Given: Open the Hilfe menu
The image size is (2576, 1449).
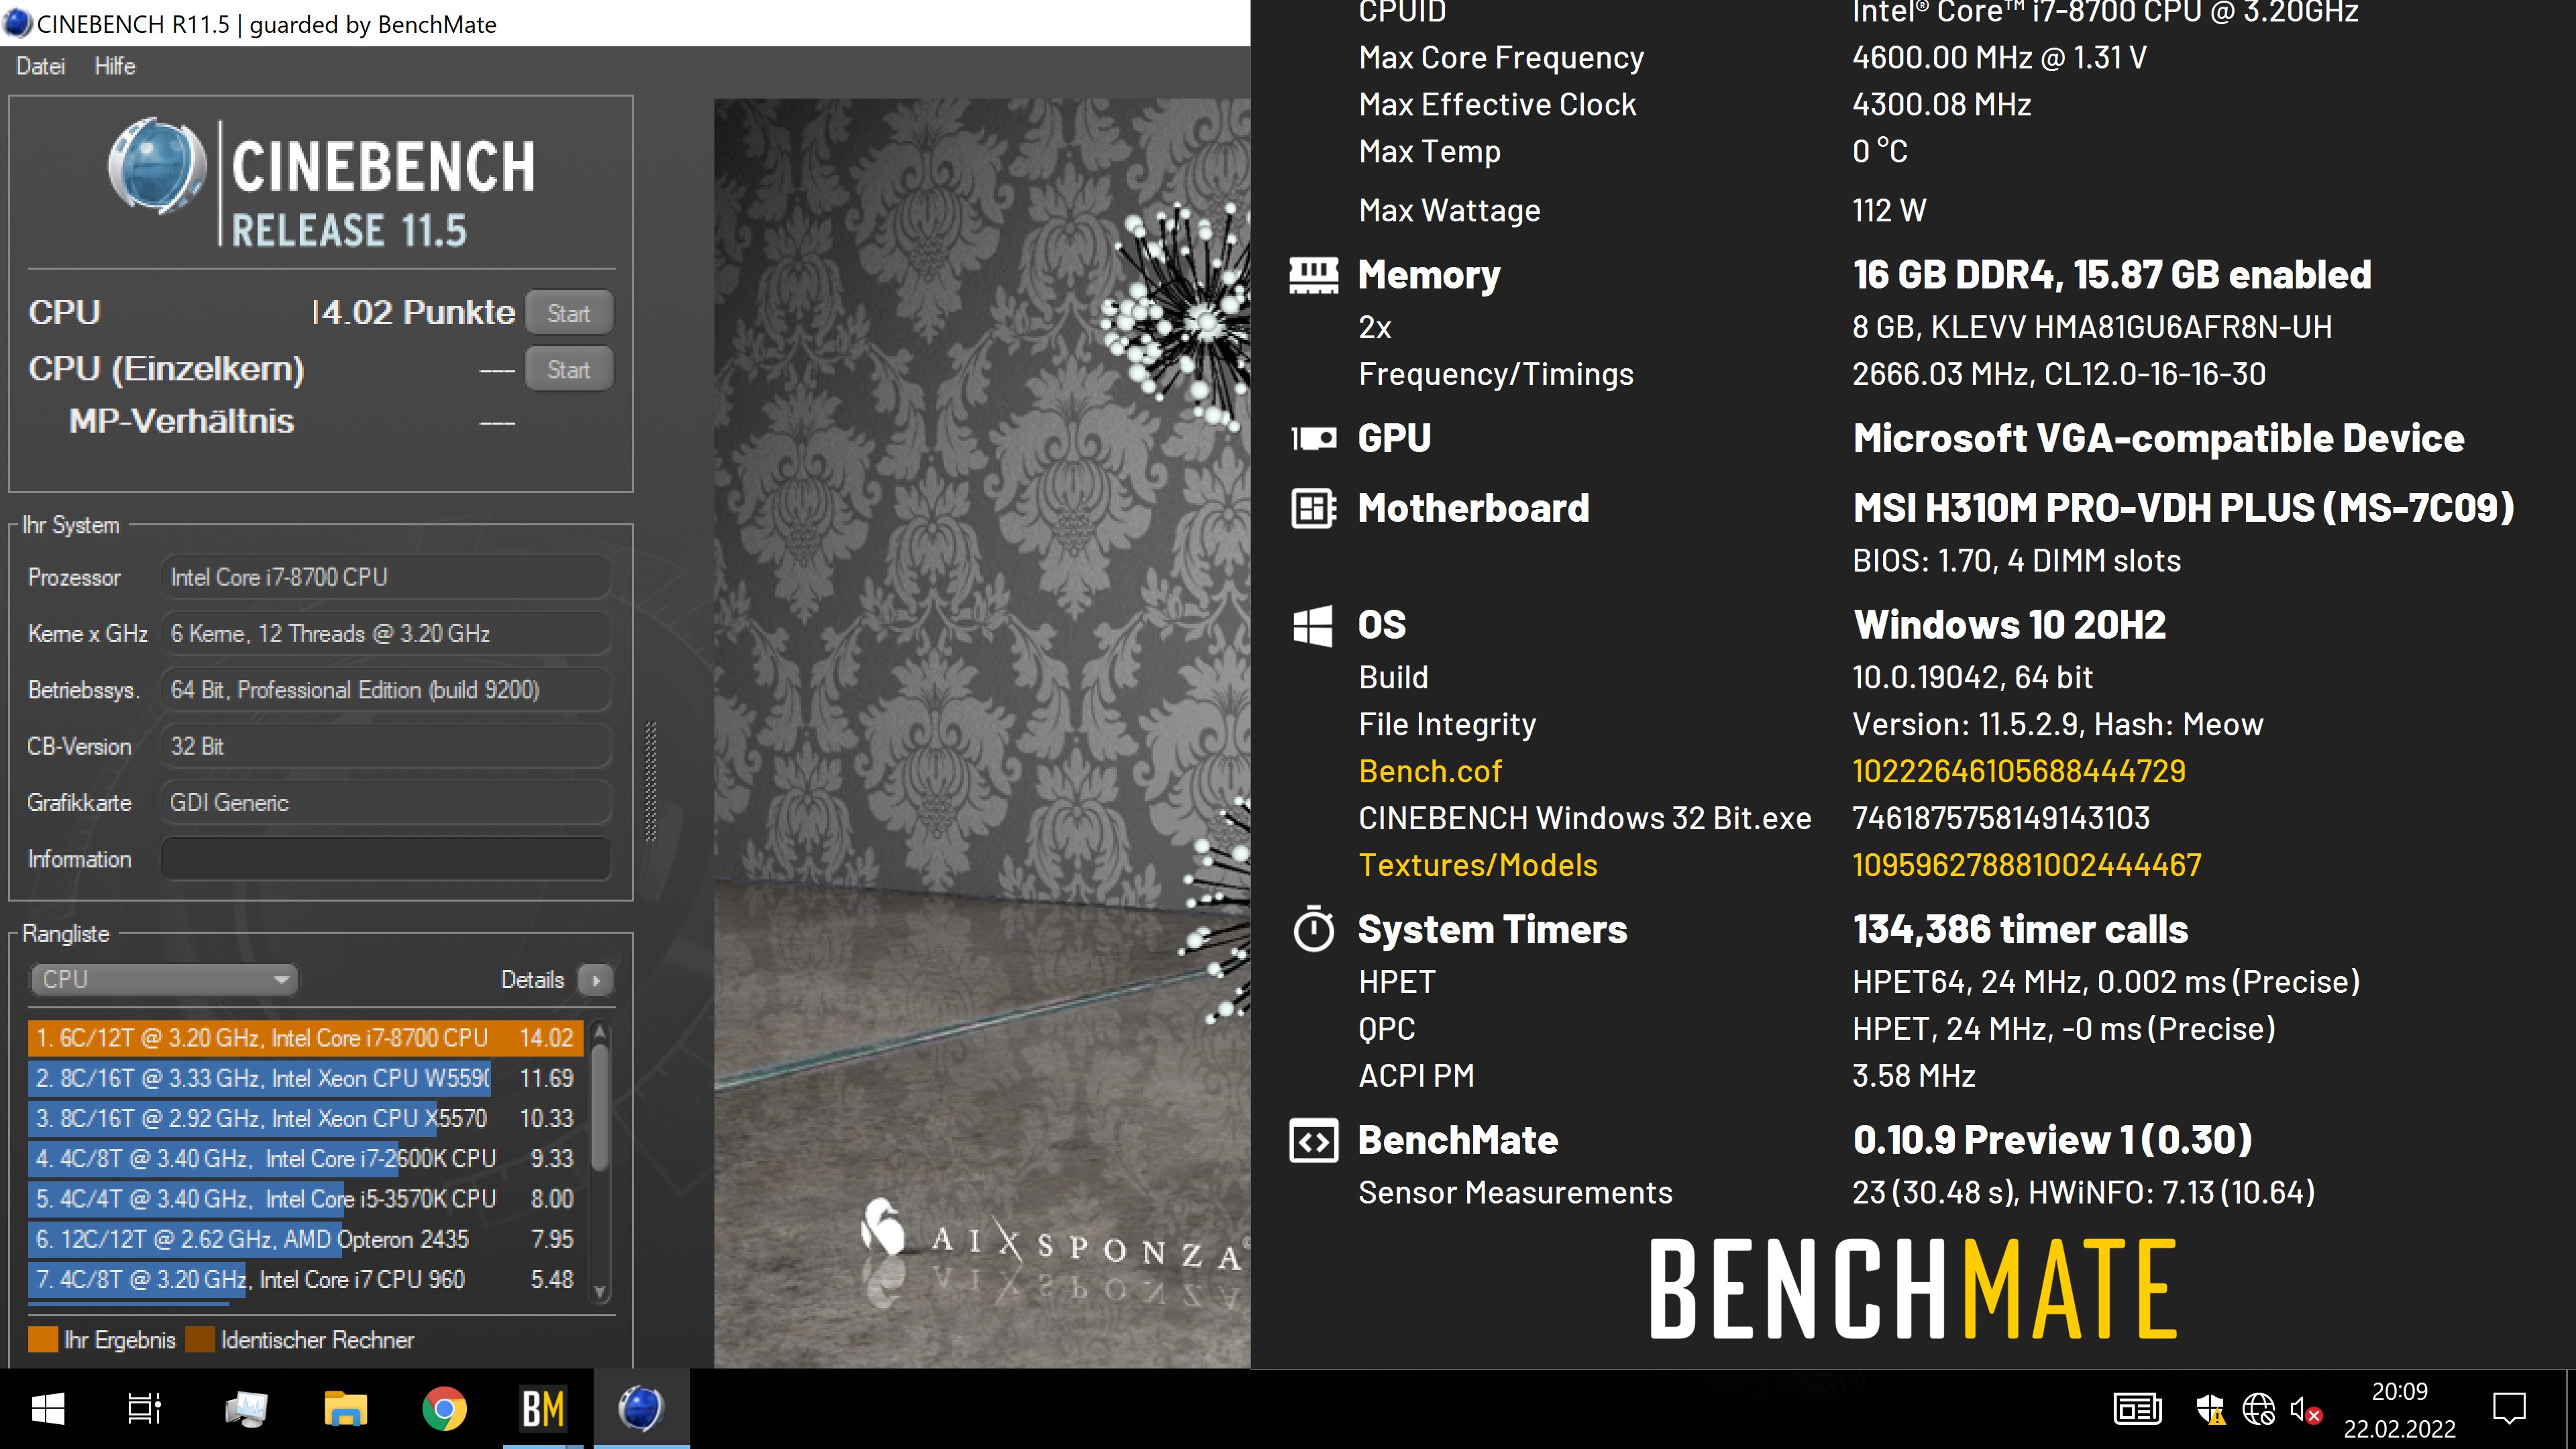Looking at the screenshot, I should point(115,66).
